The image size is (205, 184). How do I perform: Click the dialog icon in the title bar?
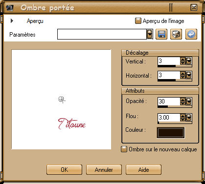pyautogui.click(x=10, y=8)
